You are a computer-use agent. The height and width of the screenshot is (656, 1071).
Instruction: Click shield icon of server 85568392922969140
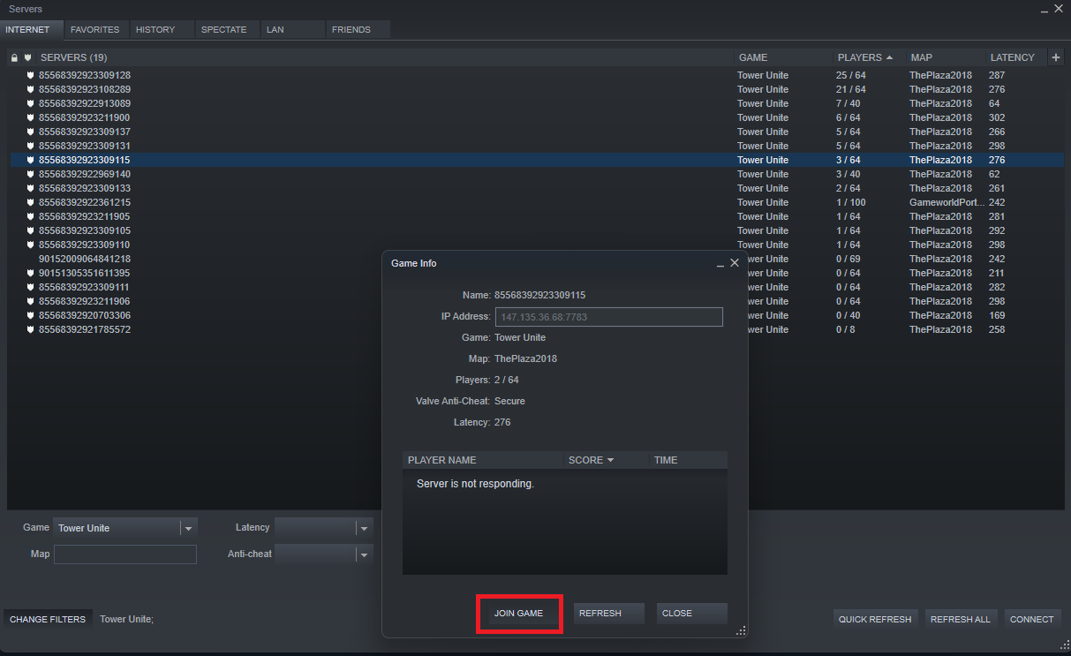(31, 174)
